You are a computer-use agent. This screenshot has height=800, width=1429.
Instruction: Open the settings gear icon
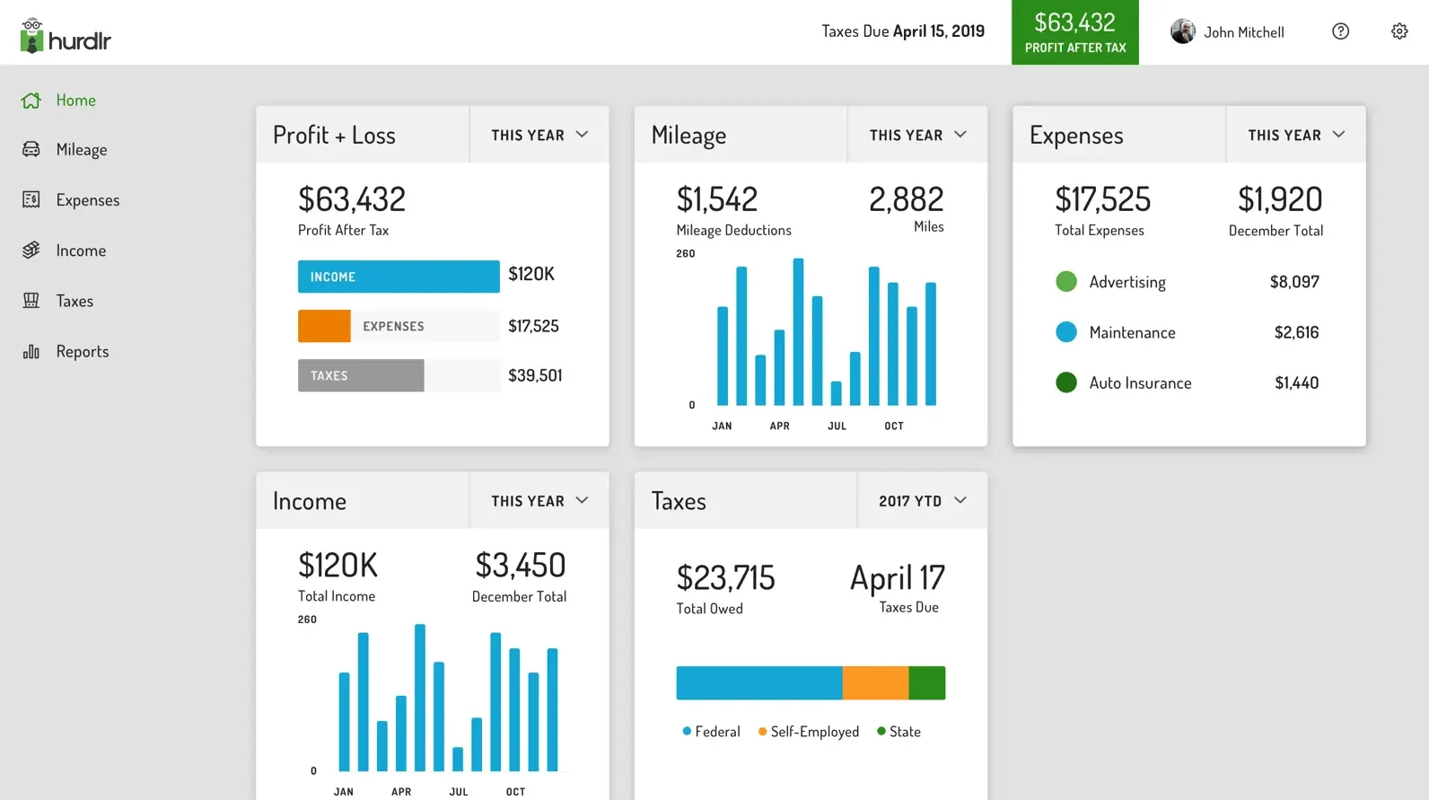pos(1399,31)
